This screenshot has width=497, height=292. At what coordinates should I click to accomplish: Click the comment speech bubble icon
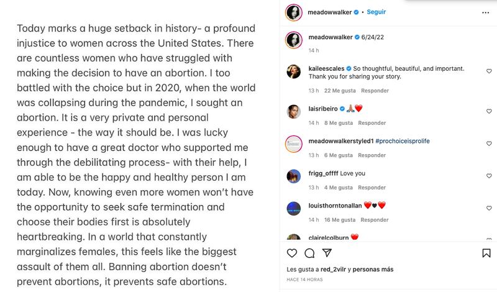[x=309, y=253]
